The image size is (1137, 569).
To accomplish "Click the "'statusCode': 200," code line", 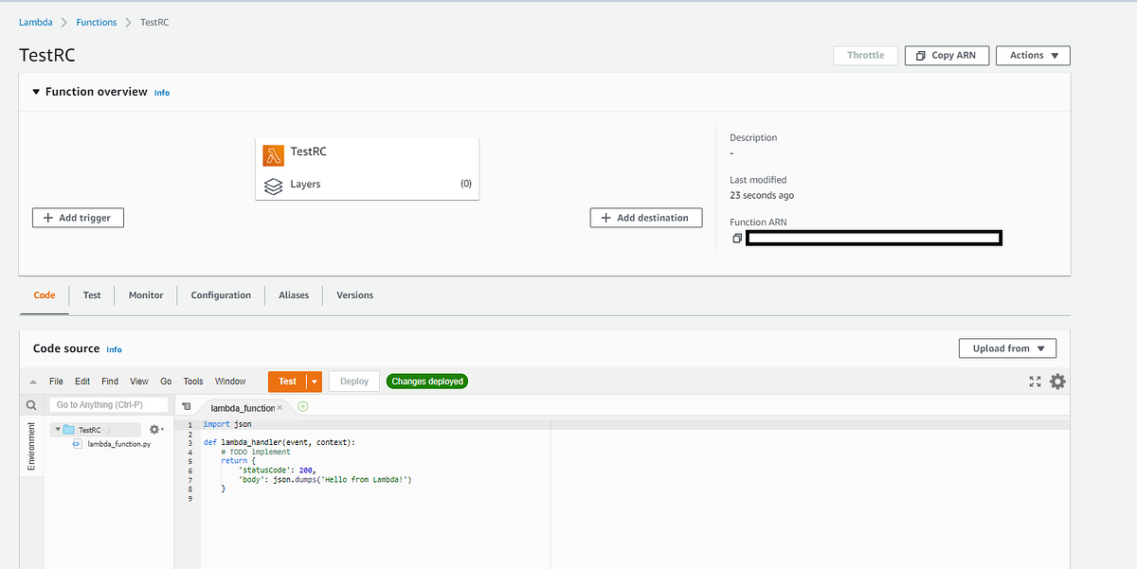I will pos(277,470).
